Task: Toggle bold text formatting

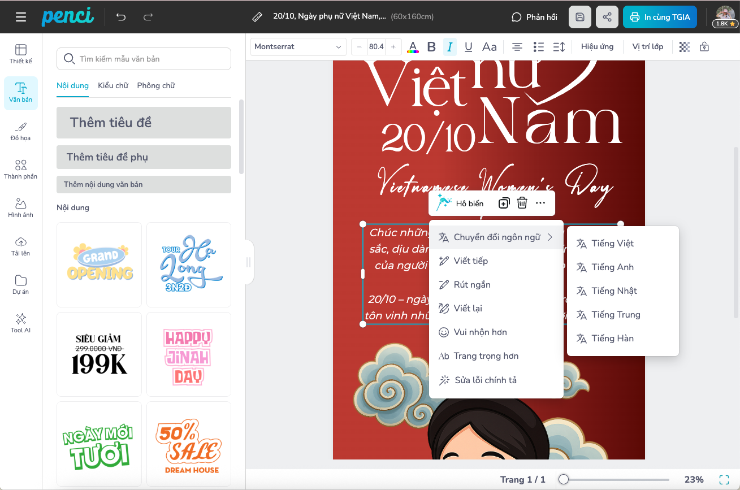Action: click(431, 47)
